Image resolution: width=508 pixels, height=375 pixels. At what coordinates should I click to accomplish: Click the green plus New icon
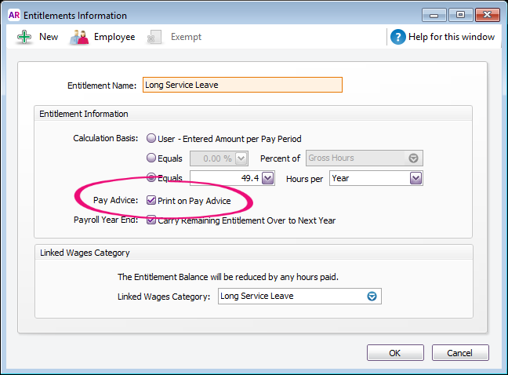pyautogui.click(x=24, y=37)
